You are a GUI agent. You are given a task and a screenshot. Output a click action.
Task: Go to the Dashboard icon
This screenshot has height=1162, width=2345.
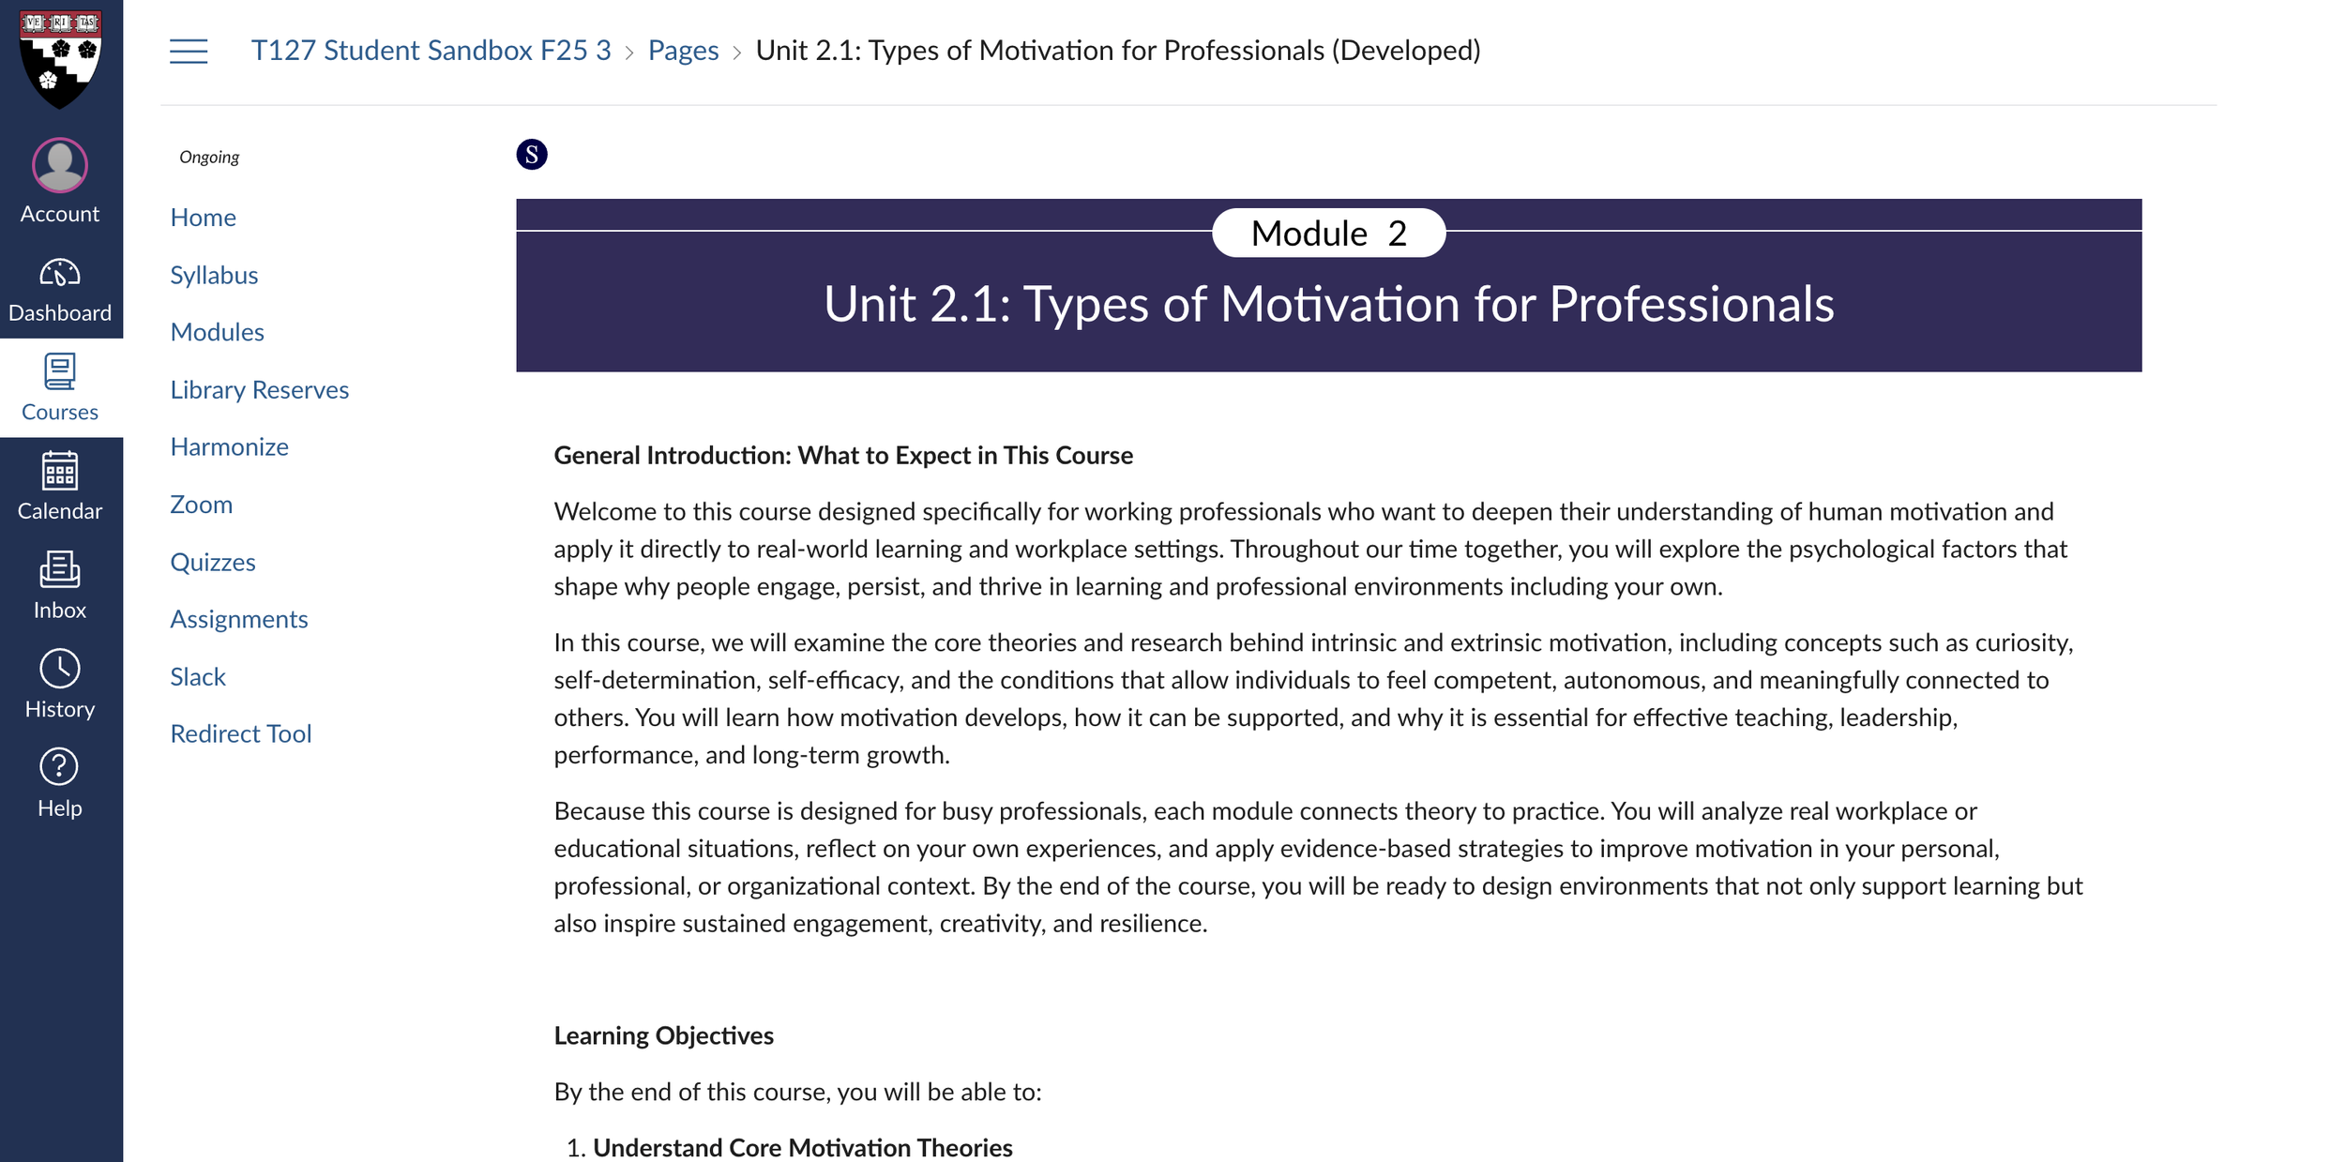(60, 273)
